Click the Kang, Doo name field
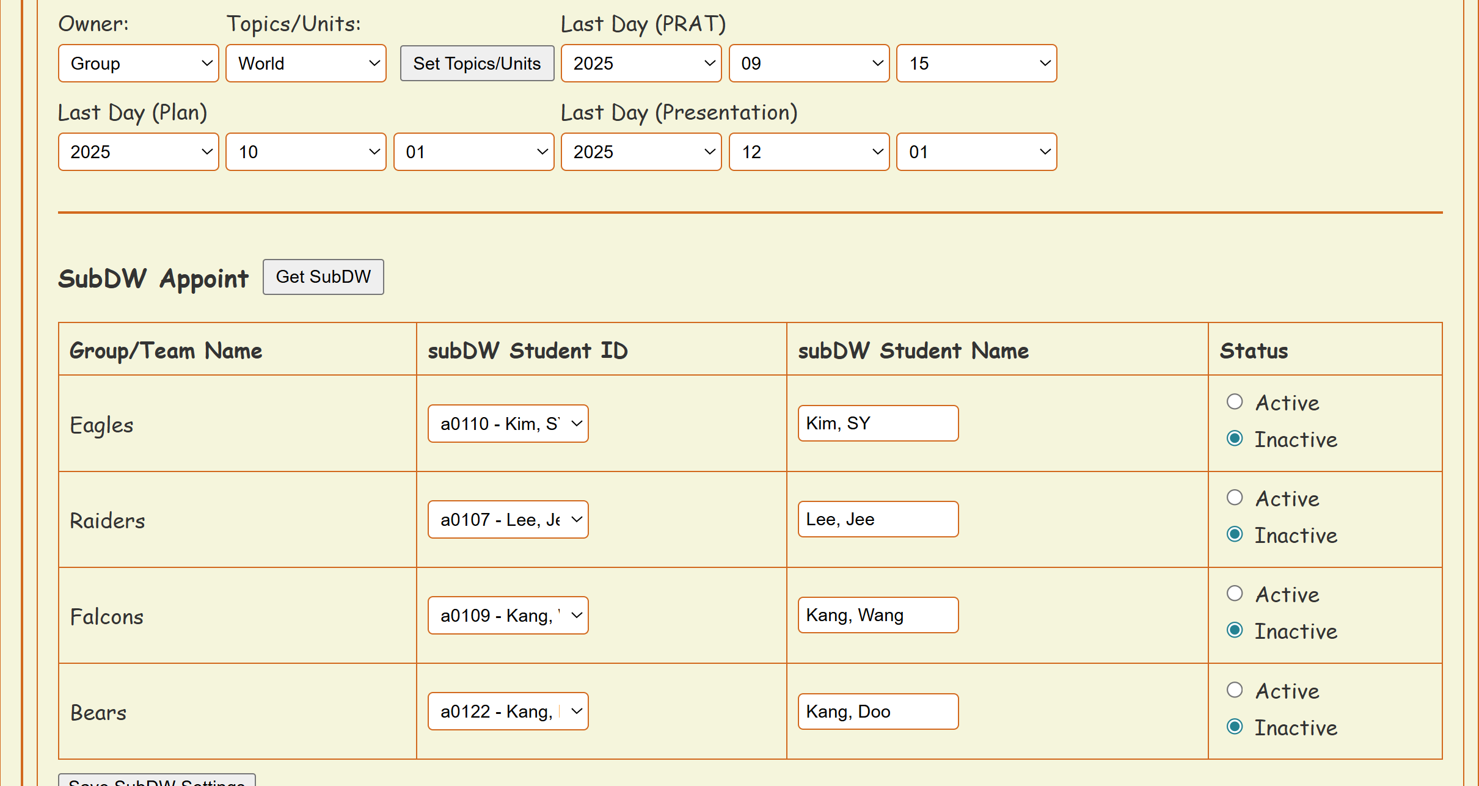The image size is (1479, 786). coord(877,711)
